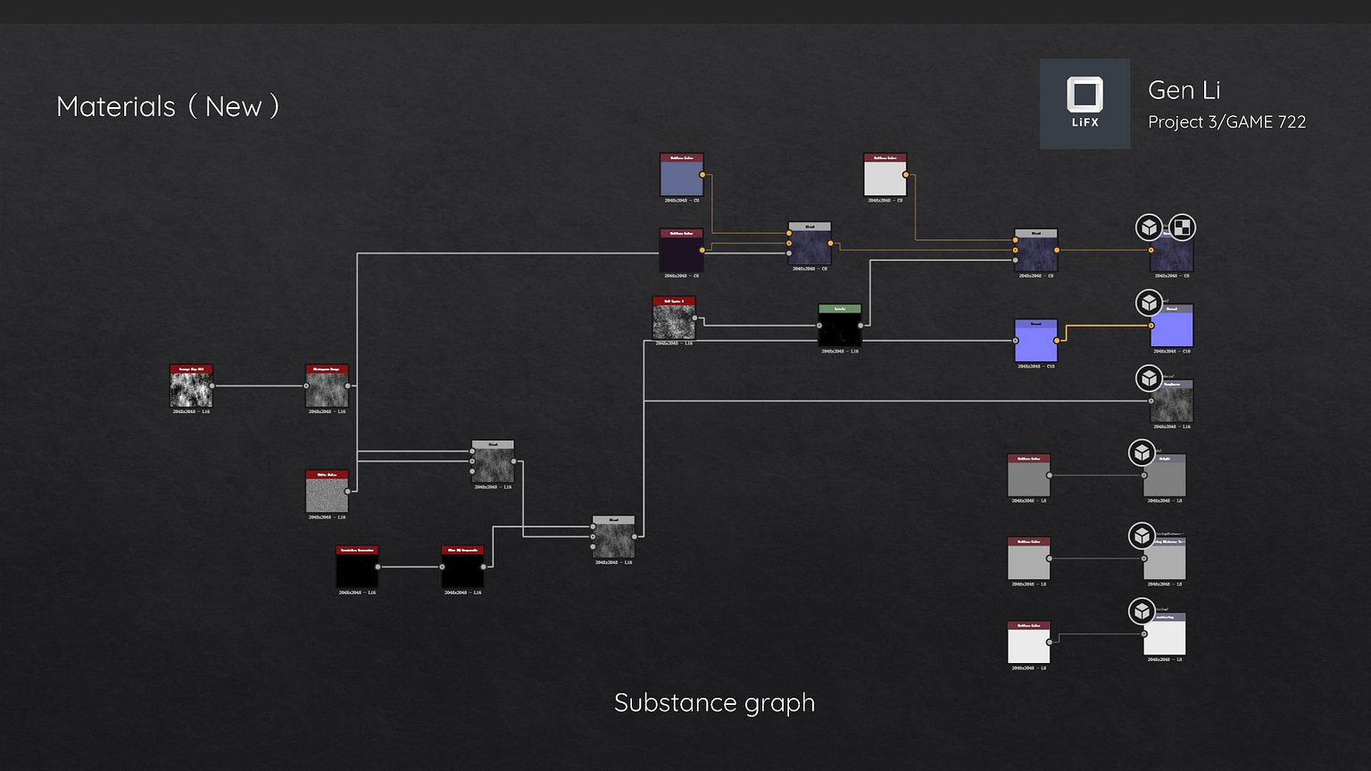Select the Blur HQ Grayscale node
Screen dimensions: 1371x771
462,567
